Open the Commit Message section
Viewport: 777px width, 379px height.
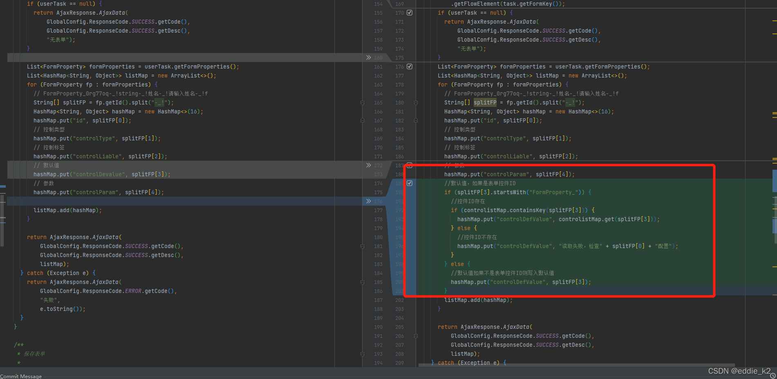tap(21, 376)
